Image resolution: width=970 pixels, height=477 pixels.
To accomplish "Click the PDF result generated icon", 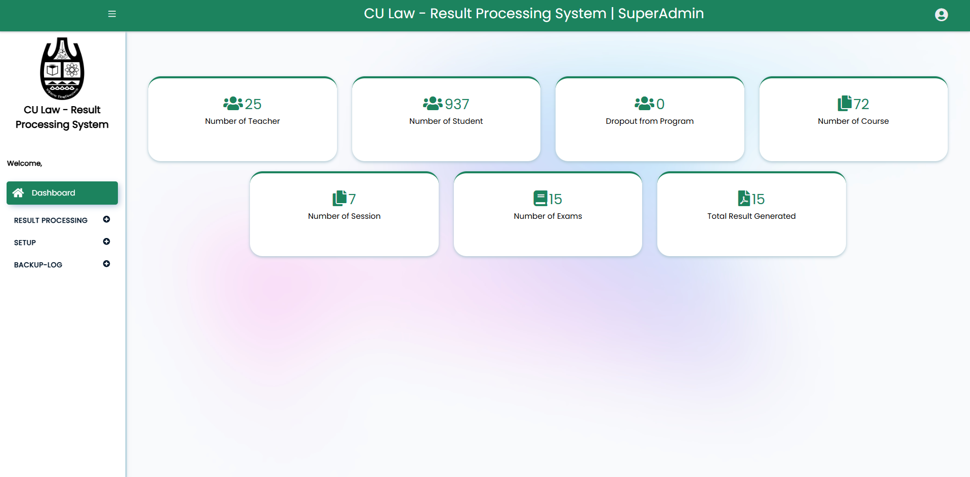I will pyautogui.click(x=744, y=198).
